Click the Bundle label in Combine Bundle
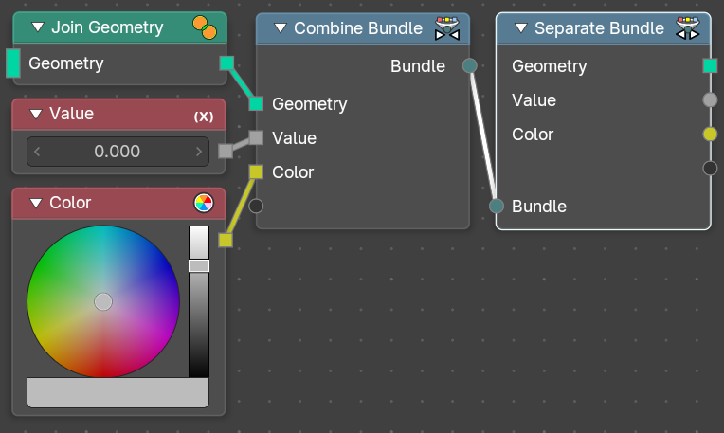The width and height of the screenshot is (724, 433). coord(418,66)
